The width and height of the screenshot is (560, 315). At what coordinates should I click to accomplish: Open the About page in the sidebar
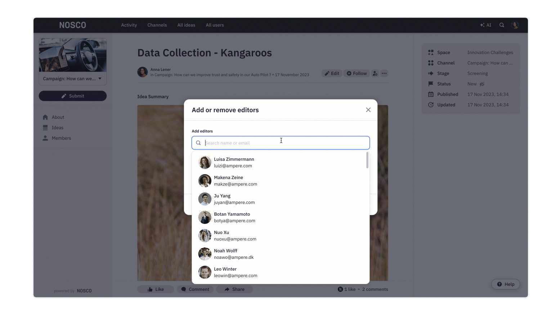[x=58, y=117]
